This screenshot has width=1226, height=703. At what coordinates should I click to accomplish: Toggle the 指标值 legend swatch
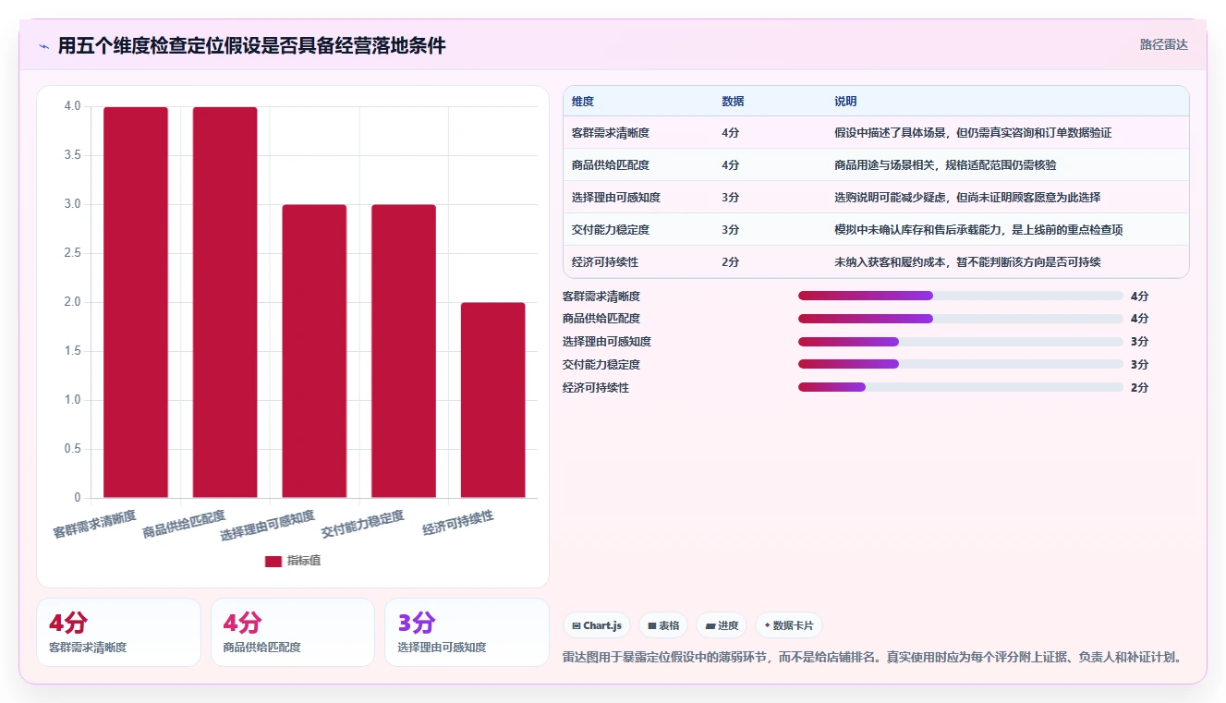click(273, 561)
